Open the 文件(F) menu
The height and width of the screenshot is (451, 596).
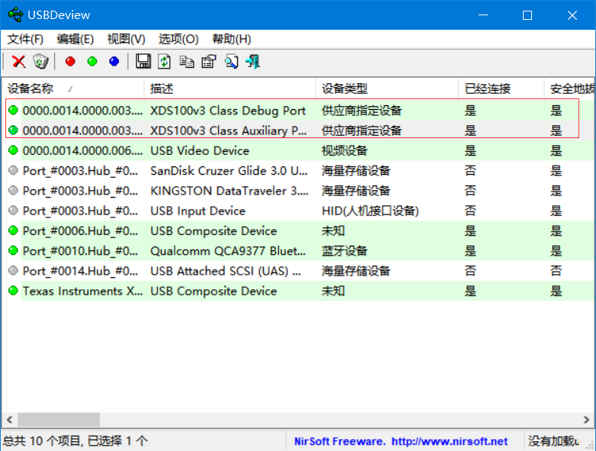coord(25,39)
